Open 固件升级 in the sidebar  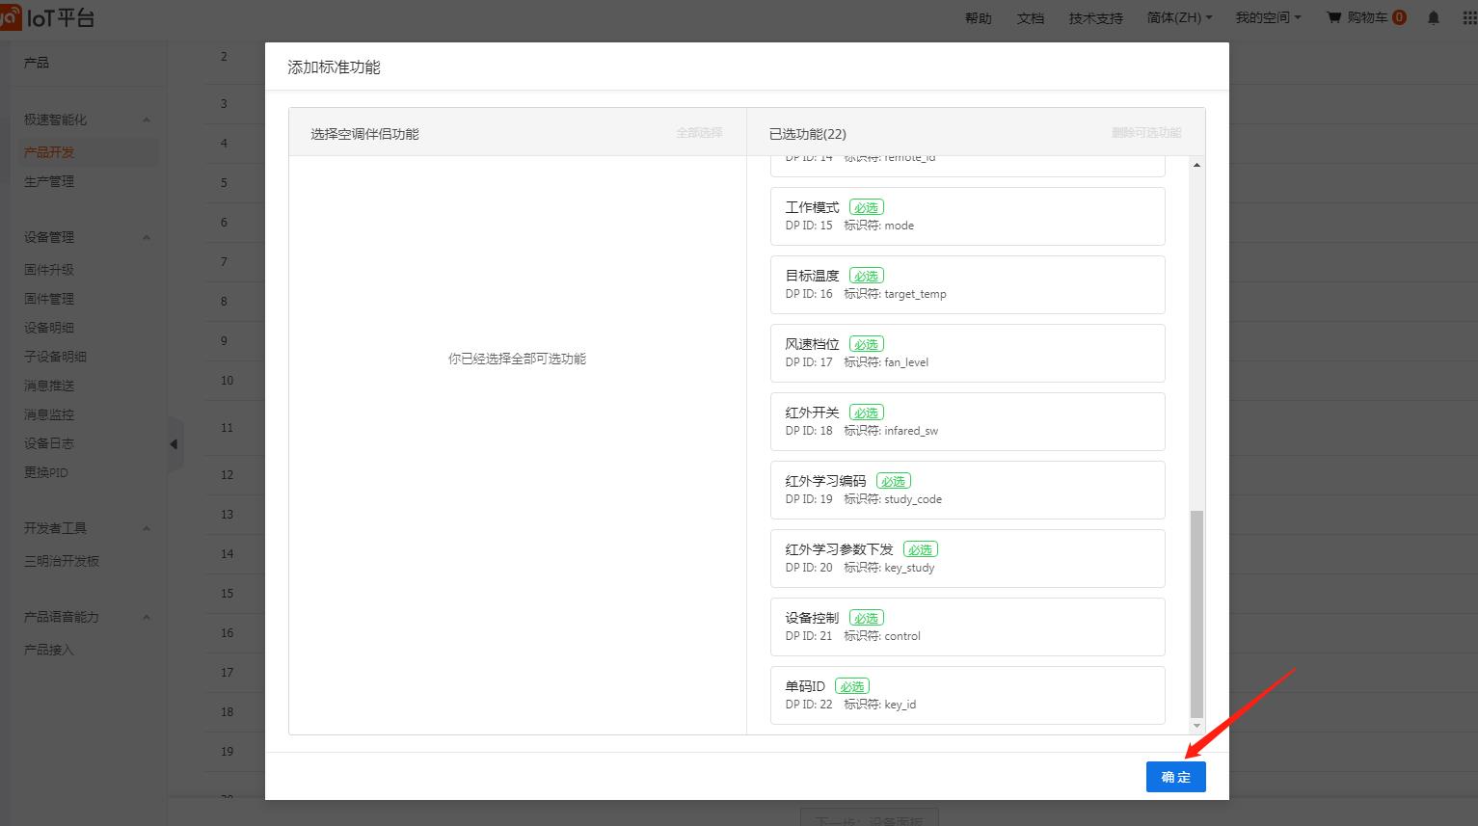click(x=49, y=270)
